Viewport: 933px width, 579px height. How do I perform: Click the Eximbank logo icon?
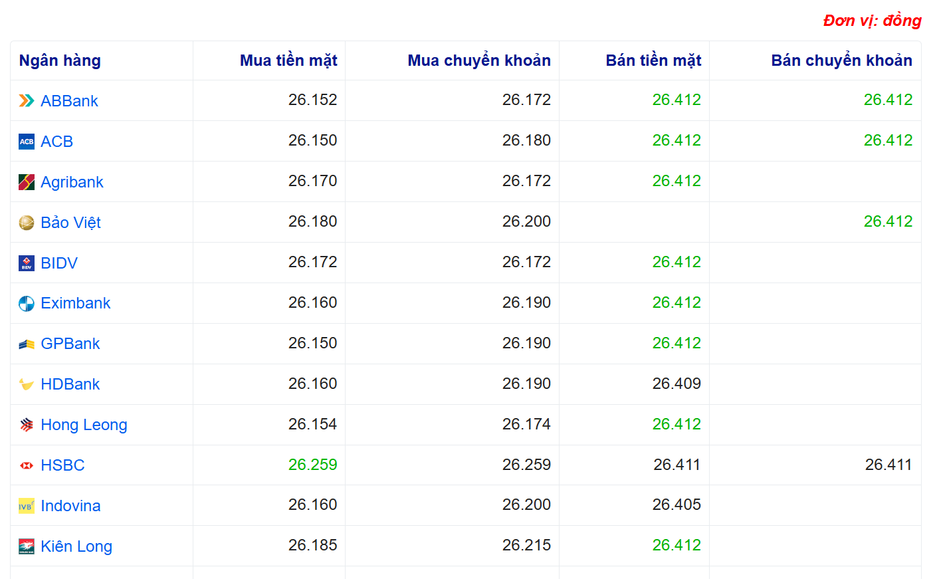coord(27,304)
